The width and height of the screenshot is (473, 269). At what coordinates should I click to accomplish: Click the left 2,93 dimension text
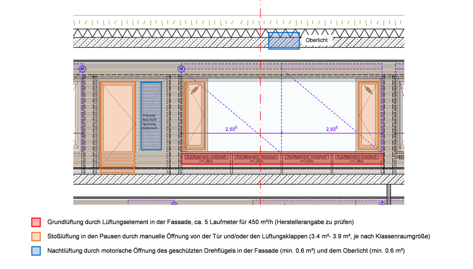tap(231, 129)
